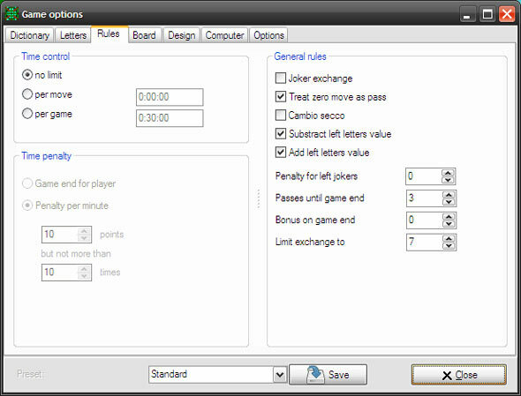Click the vertical splitter between panels

click(x=259, y=198)
